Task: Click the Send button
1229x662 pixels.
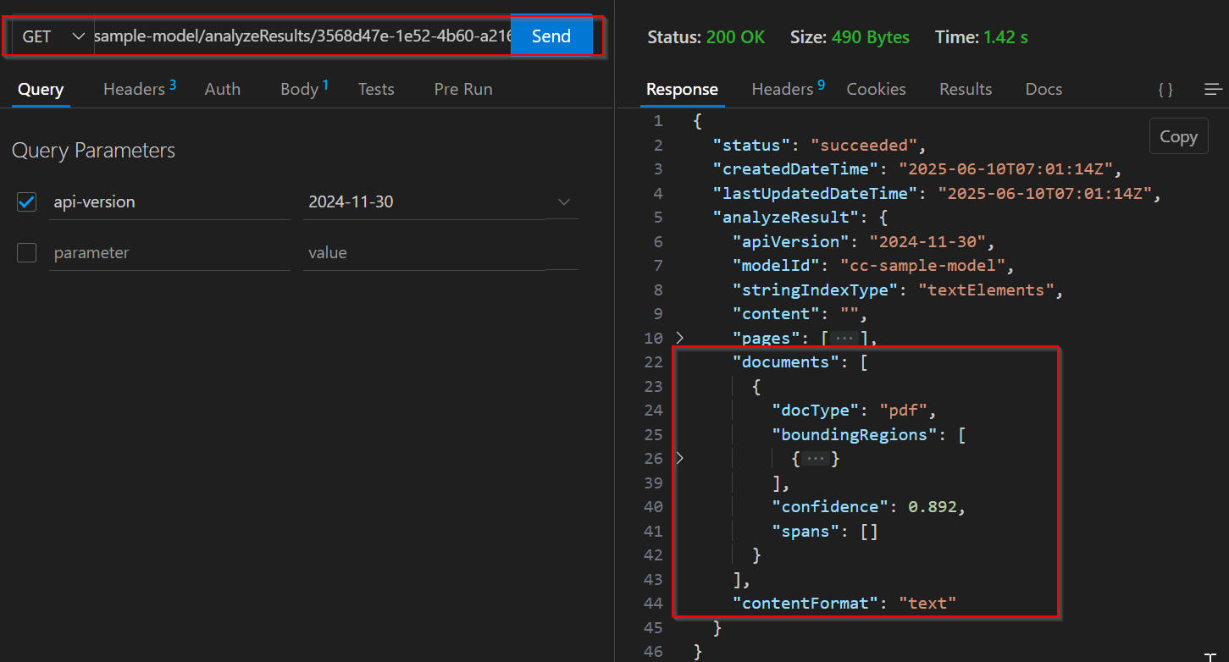Action: click(x=551, y=36)
